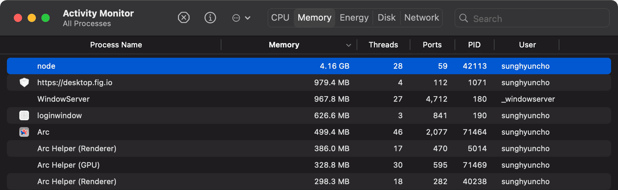Sort by Process Name column header
The image size is (618, 190).
pos(116,45)
